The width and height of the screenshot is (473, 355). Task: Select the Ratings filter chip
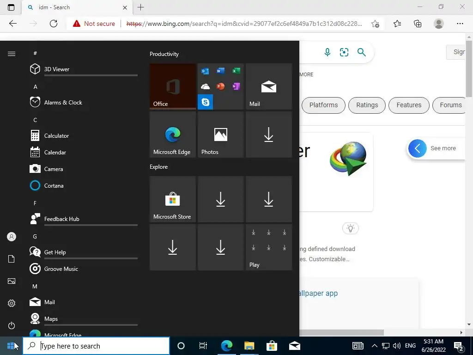pyautogui.click(x=367, y=105)
